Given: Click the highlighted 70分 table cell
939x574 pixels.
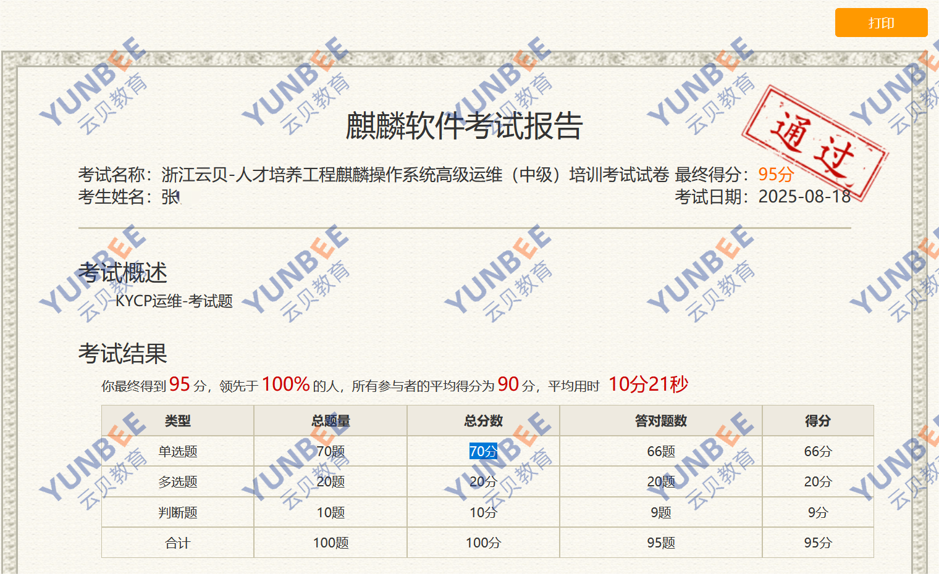Looking at the screenshot, I should point(483,451).
